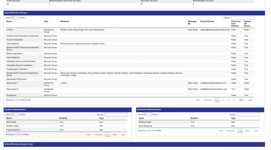The width and height of the screenshot is (271, 150).
Task: Focus the Active Directory Groups search box
Action: click(x=242, y=18)
